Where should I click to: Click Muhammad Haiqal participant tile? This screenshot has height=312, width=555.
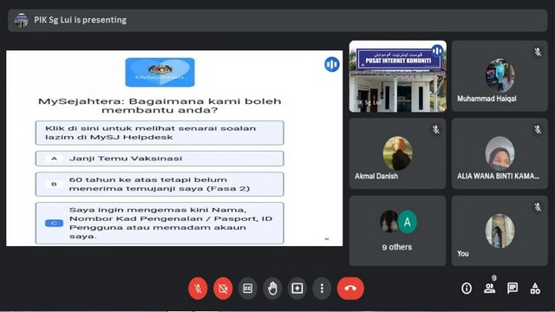tap(499, 76)
